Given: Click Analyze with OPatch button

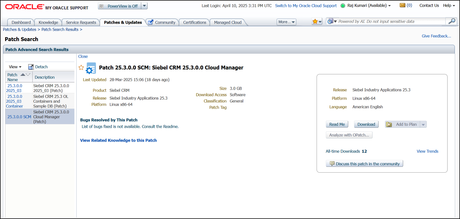Looking at the screenshot, I should pos(349,135).
